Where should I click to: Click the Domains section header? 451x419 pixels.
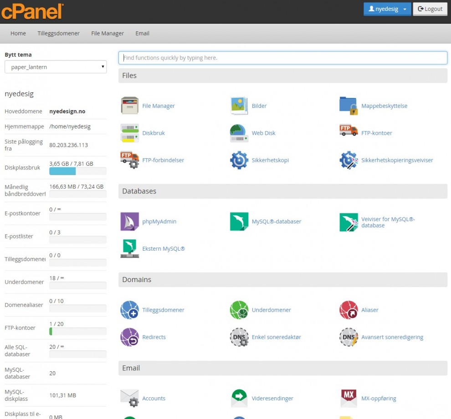[x=283, y=280]
